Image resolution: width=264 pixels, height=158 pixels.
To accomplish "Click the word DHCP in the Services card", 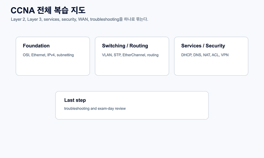I will tap(186, 55).
